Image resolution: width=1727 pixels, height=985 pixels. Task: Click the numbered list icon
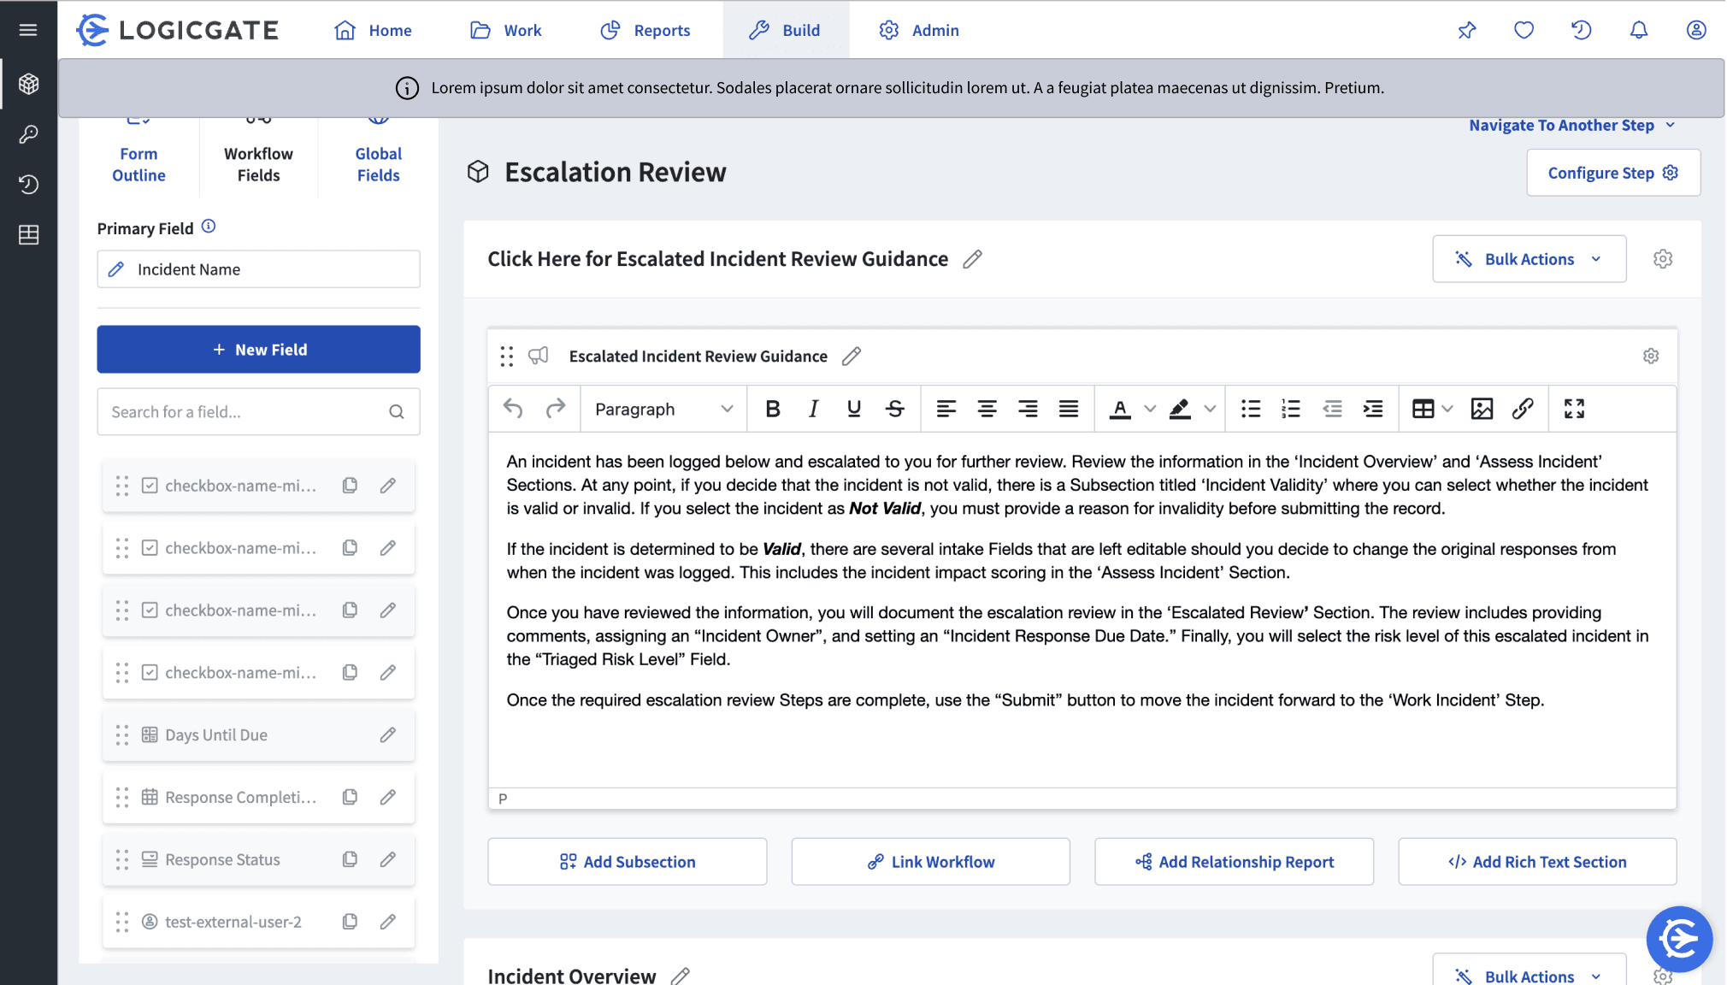pos(1291,409)
